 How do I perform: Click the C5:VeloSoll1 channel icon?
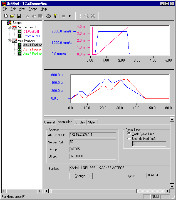20,36
